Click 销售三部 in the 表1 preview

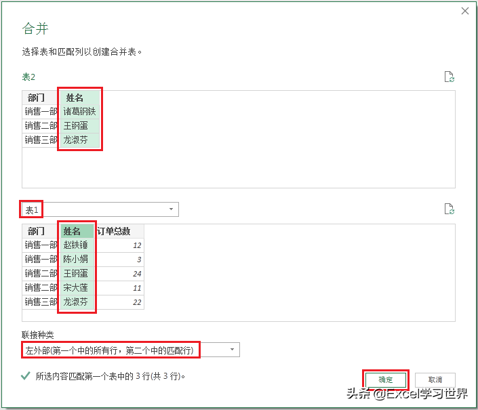pos(41,302)
